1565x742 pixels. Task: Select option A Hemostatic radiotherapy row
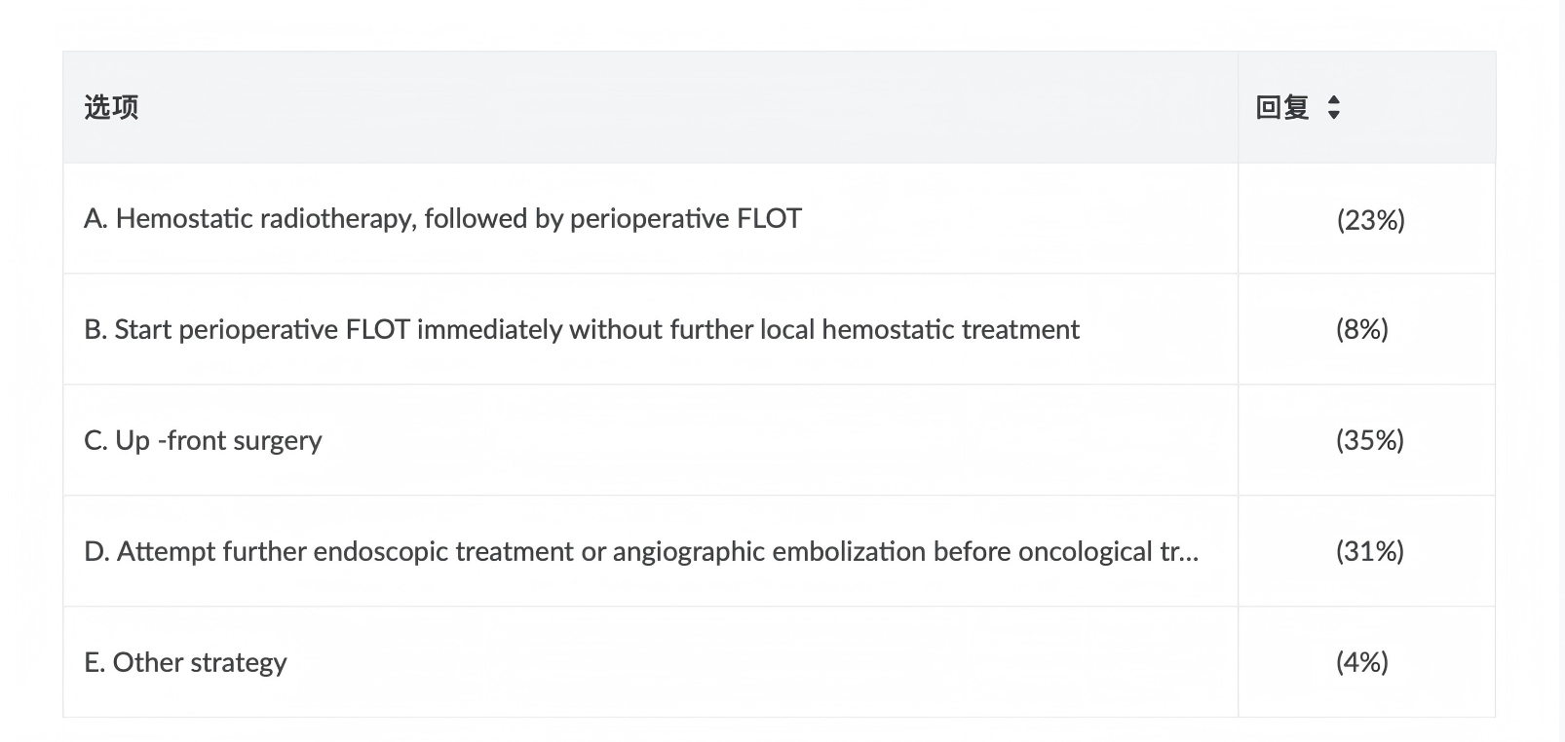coord(651,218)
